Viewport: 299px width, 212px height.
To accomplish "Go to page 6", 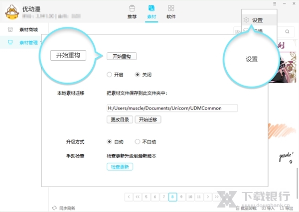I will pyautogui.click(x=155, y=197).
